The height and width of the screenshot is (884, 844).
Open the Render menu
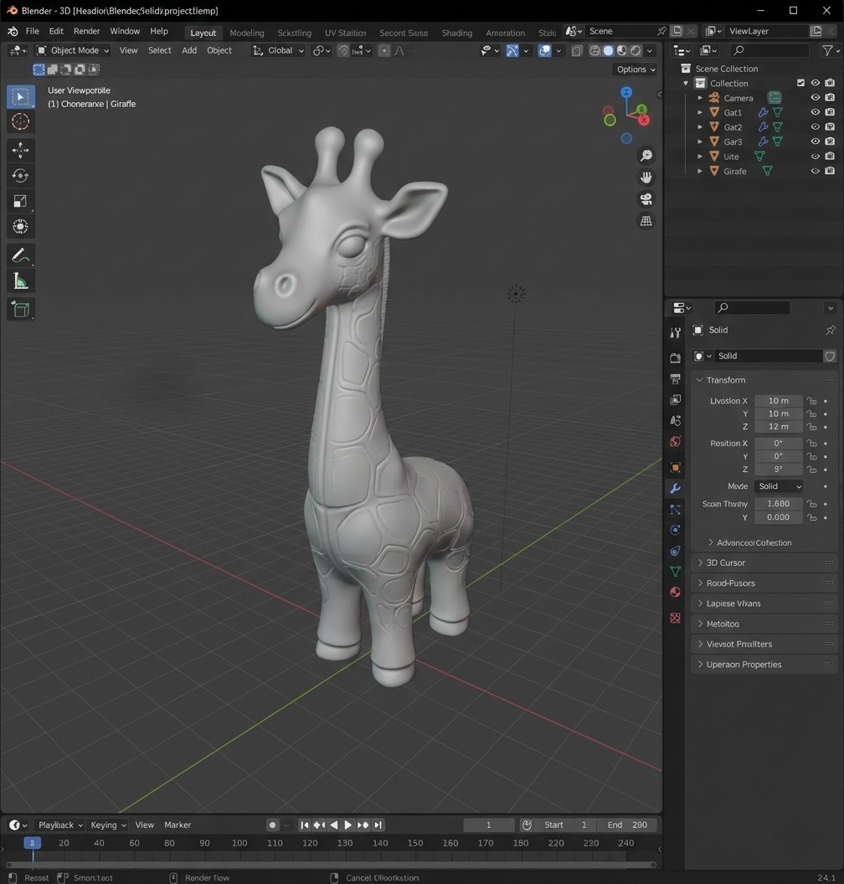pyautogui.click(x=86, y=31)
